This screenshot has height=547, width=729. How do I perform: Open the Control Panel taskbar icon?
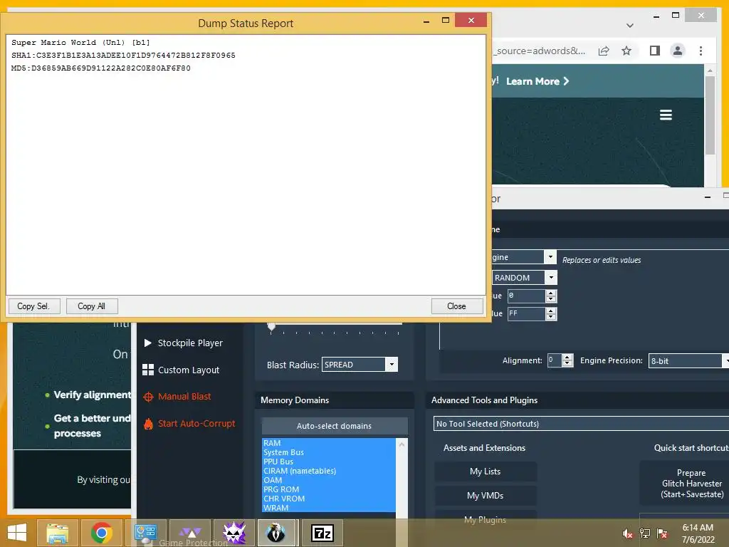click(145, 533)
